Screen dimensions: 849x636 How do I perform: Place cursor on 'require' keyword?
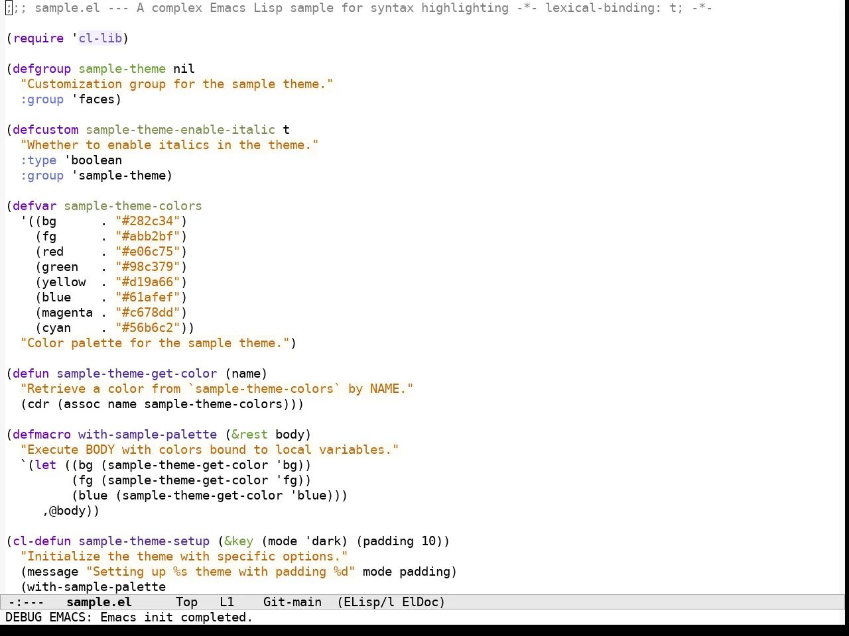tap(38, 38)
